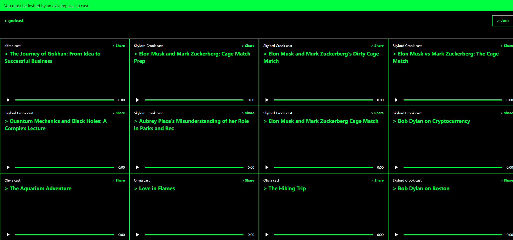The width and height of the screenshot is (513, 240).
Task: Play The Aquarium Adventure audio
Action: coord(8,235)
